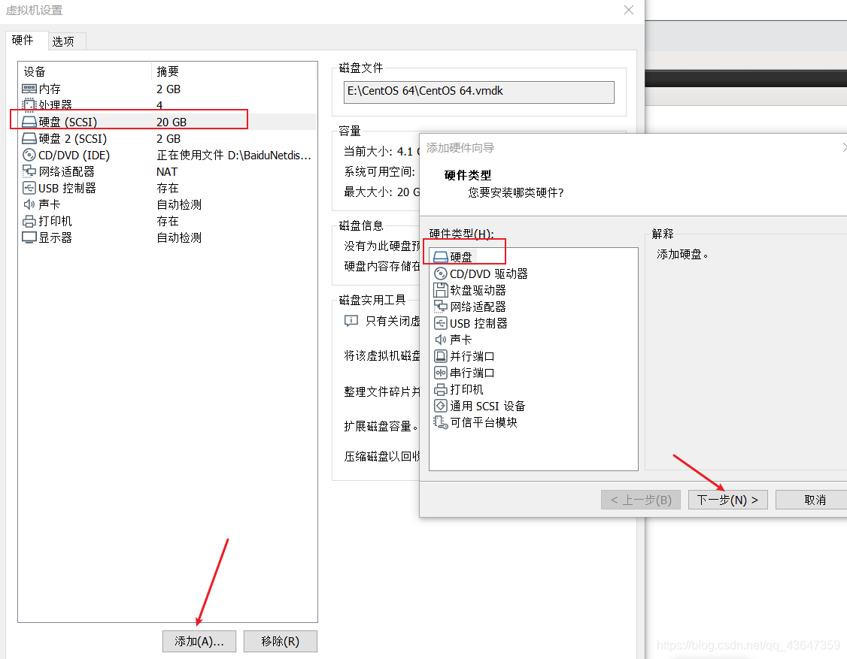Click the '您要安装哪类硬件?' wizard prompt
847x659 pixels.
click(515, 192)
